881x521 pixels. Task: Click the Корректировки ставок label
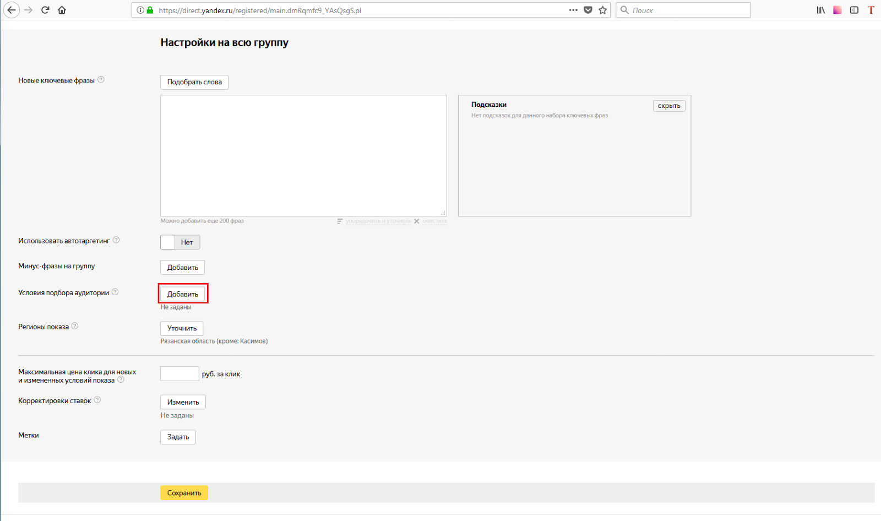(x=55, y=400)
